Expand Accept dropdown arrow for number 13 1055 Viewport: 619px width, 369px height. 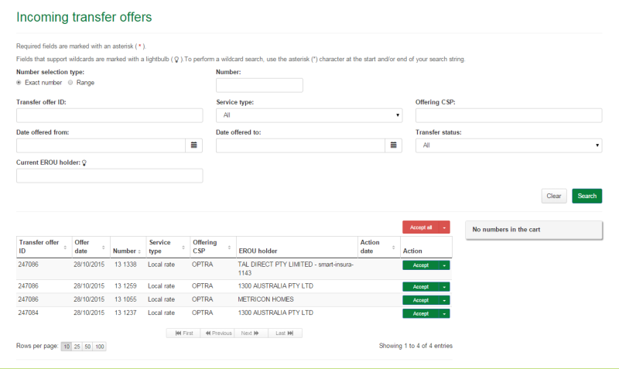(444, 300)
